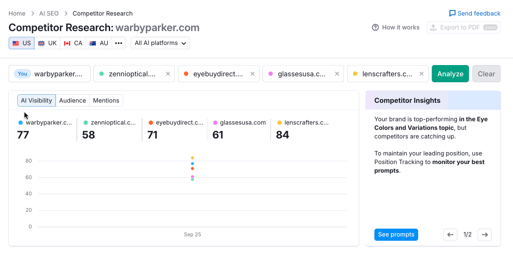Click the orange eyebuydirect legend dot
The image size is (513, 253).
coord(151,123)
